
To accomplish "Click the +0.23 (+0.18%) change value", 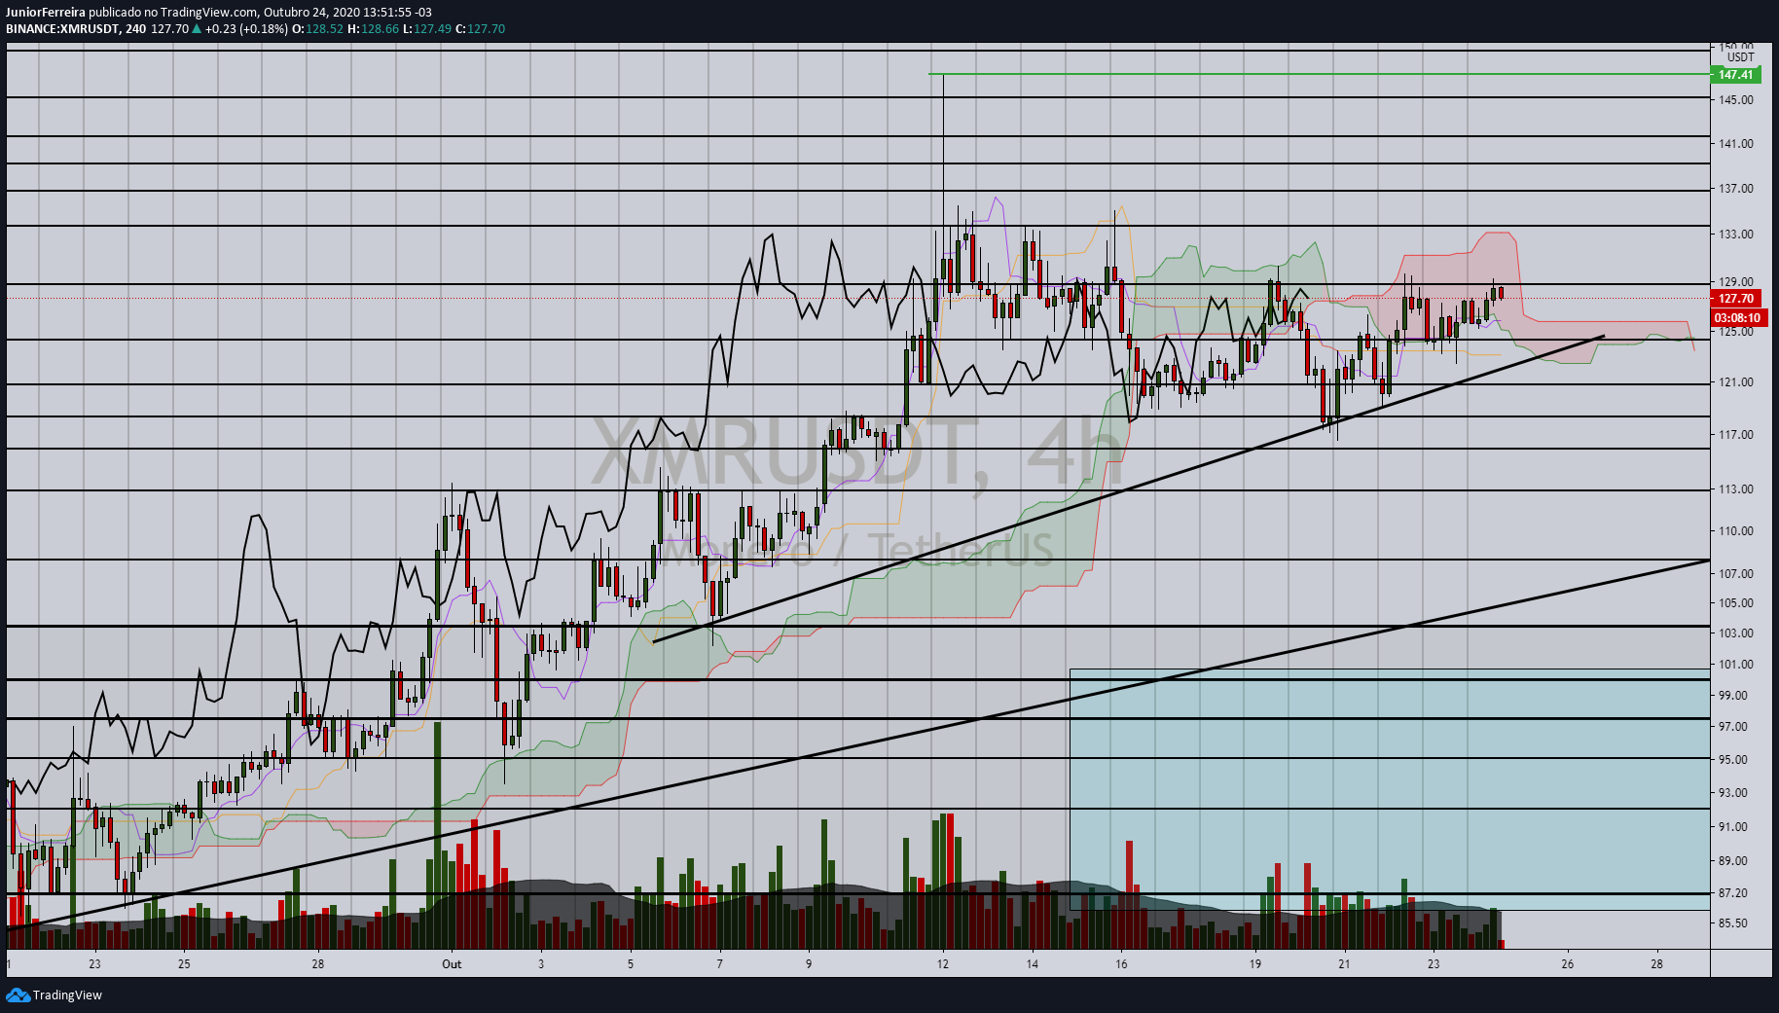I will pos(247,29).
